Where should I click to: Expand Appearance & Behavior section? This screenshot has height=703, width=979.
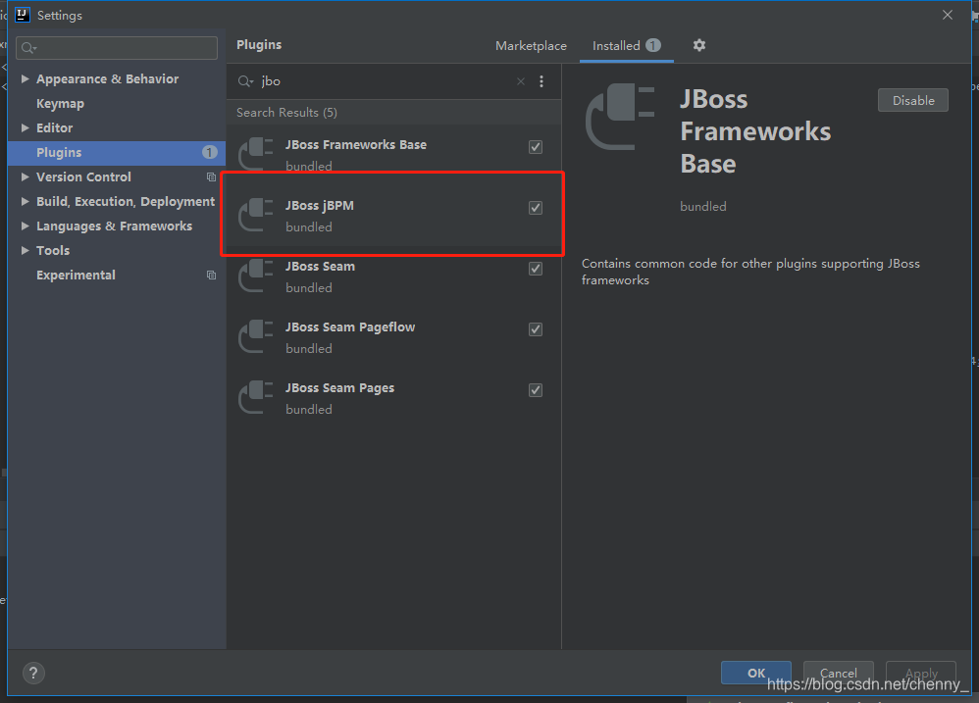coord(25,78)
